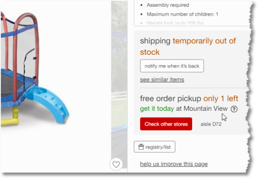This screenshot has height=178, width=258.
Task: Click the 'free order pickup' heading
Action: 171,99
